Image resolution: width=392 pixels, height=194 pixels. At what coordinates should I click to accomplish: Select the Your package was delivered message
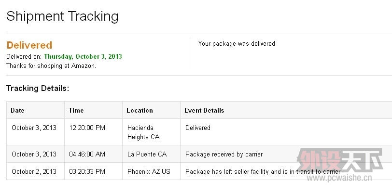[x=237, y=44]
